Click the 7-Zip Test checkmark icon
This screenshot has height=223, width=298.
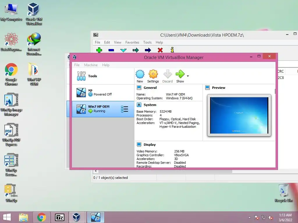coord(123,50)
